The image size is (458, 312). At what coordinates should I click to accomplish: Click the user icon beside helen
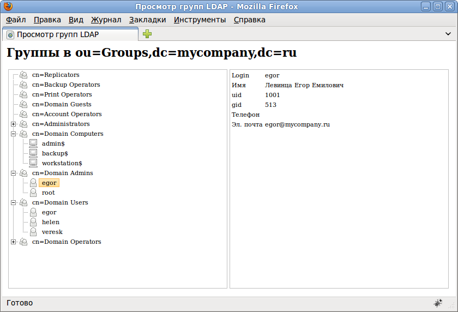[x=33, y=222]
